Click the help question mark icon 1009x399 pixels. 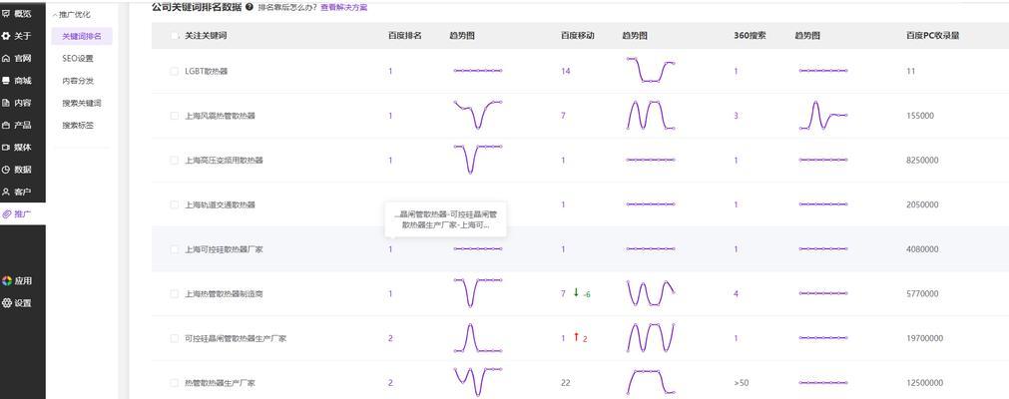[250, 7]
